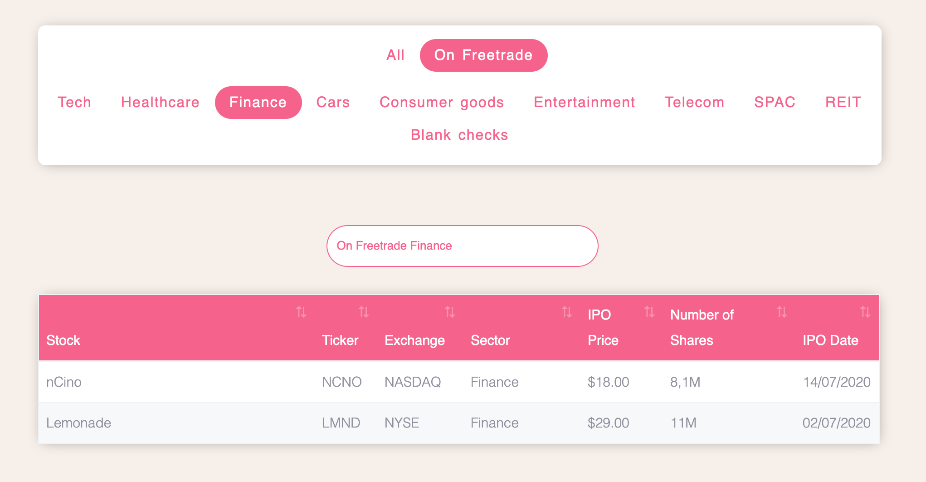Click Sector column sort arrows

(x=567, y=312)
